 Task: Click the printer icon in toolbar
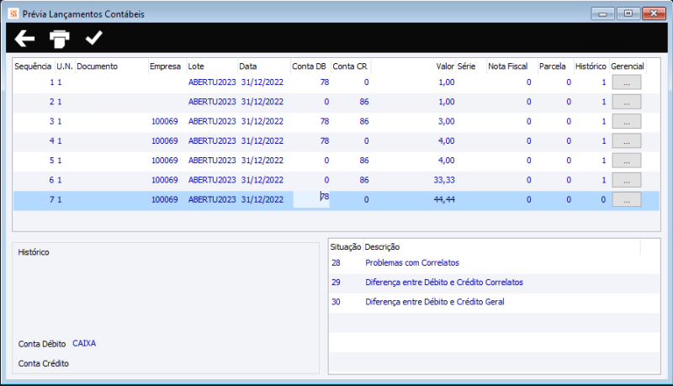click(x=60, y=38)
